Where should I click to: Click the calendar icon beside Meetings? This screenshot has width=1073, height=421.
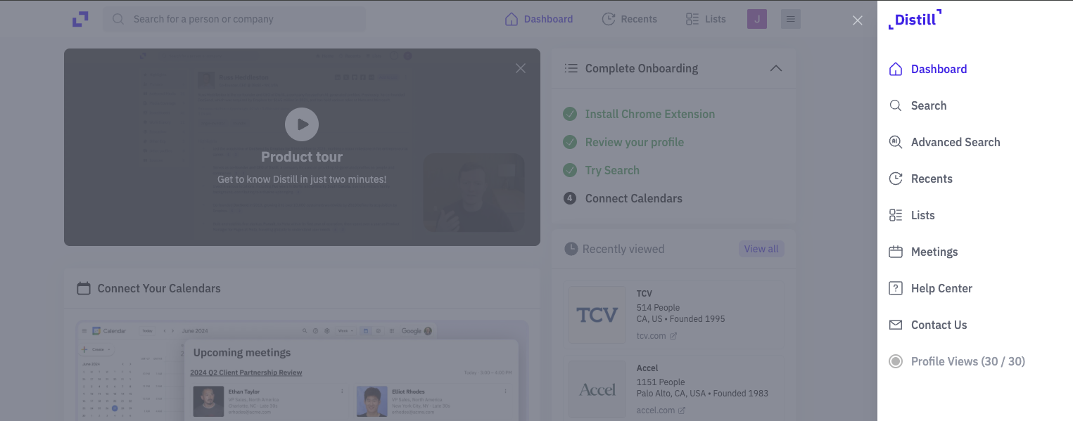(x=896, y=252)
